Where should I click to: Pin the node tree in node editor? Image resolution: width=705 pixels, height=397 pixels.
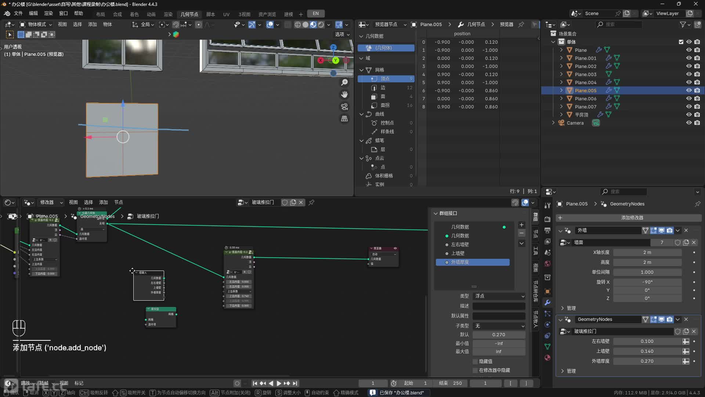coord(311,203)
